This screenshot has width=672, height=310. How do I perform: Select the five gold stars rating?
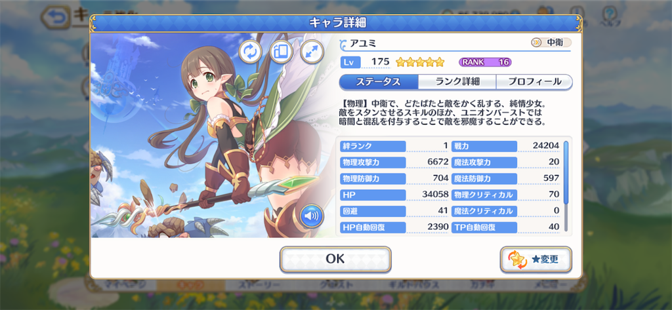click(x=420, y=62)
